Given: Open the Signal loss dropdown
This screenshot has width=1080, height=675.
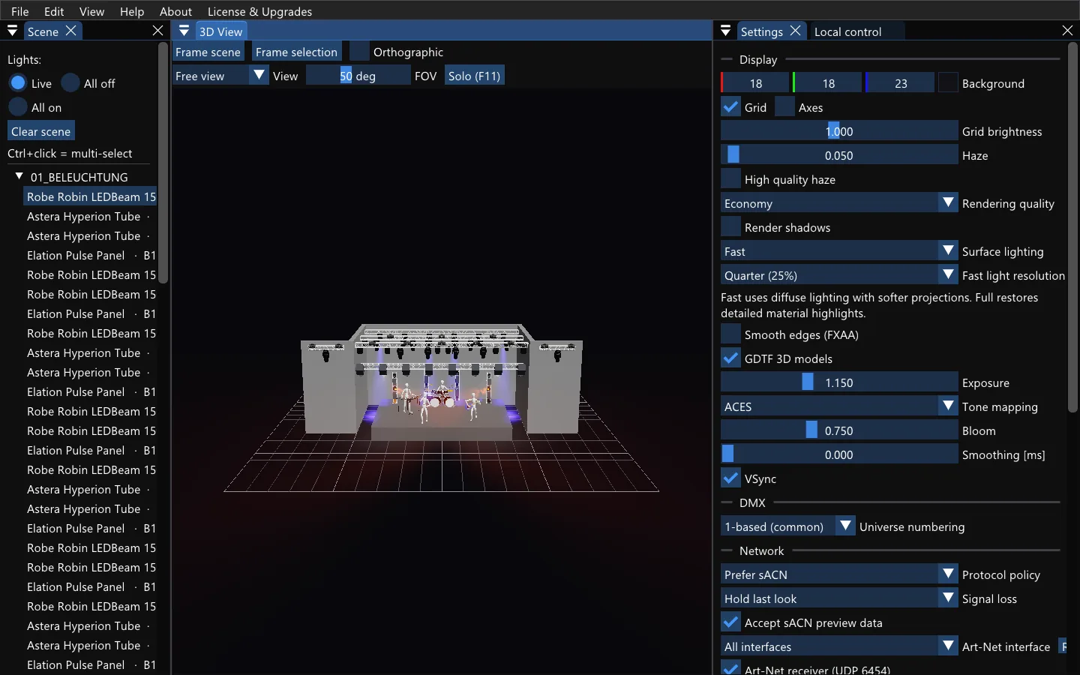Looking at the screenshot, I should (839, 598).
